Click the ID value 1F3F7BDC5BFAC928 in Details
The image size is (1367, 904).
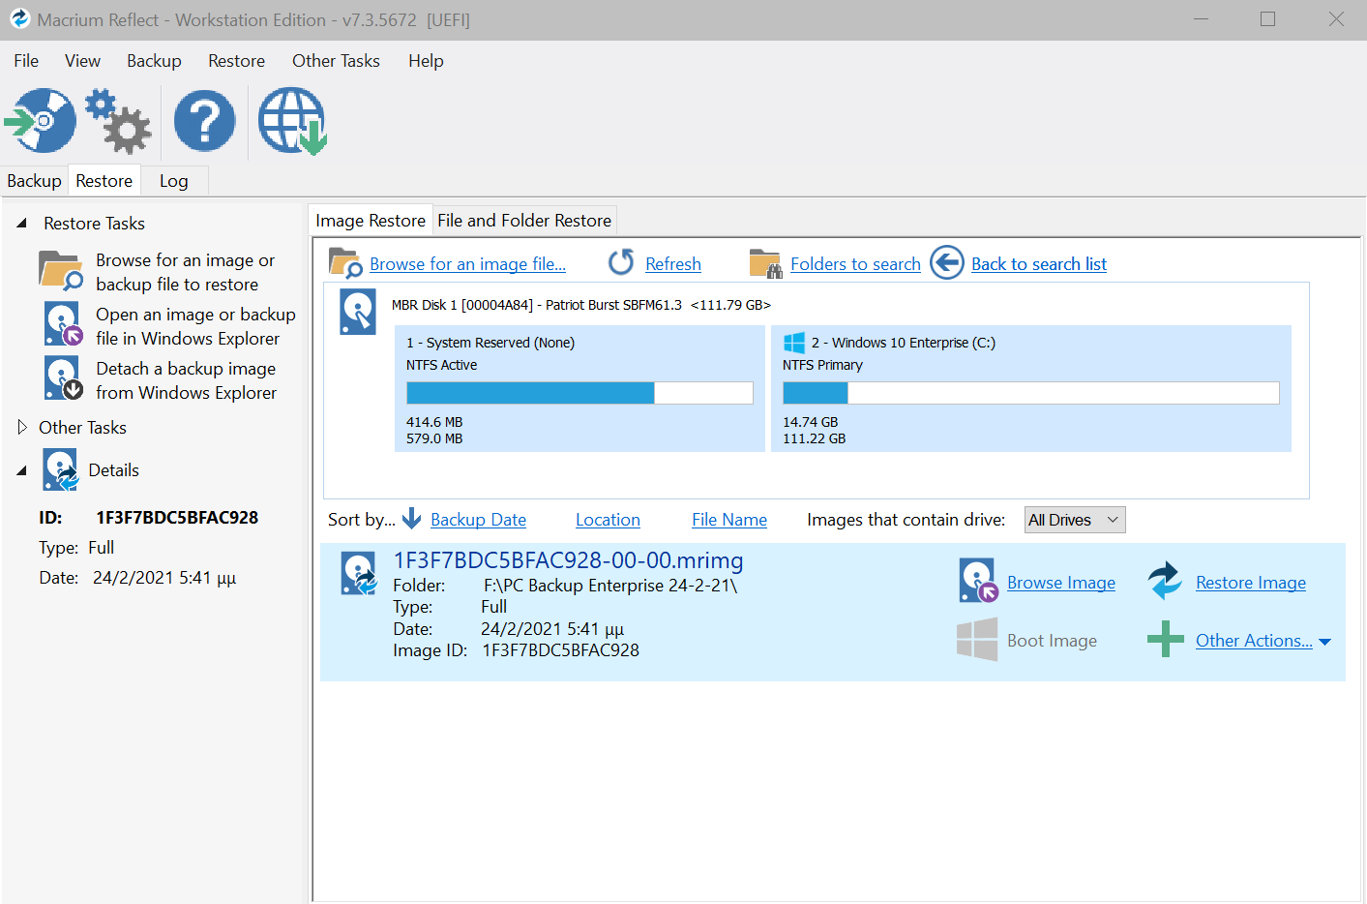click(x=177, y=518)
